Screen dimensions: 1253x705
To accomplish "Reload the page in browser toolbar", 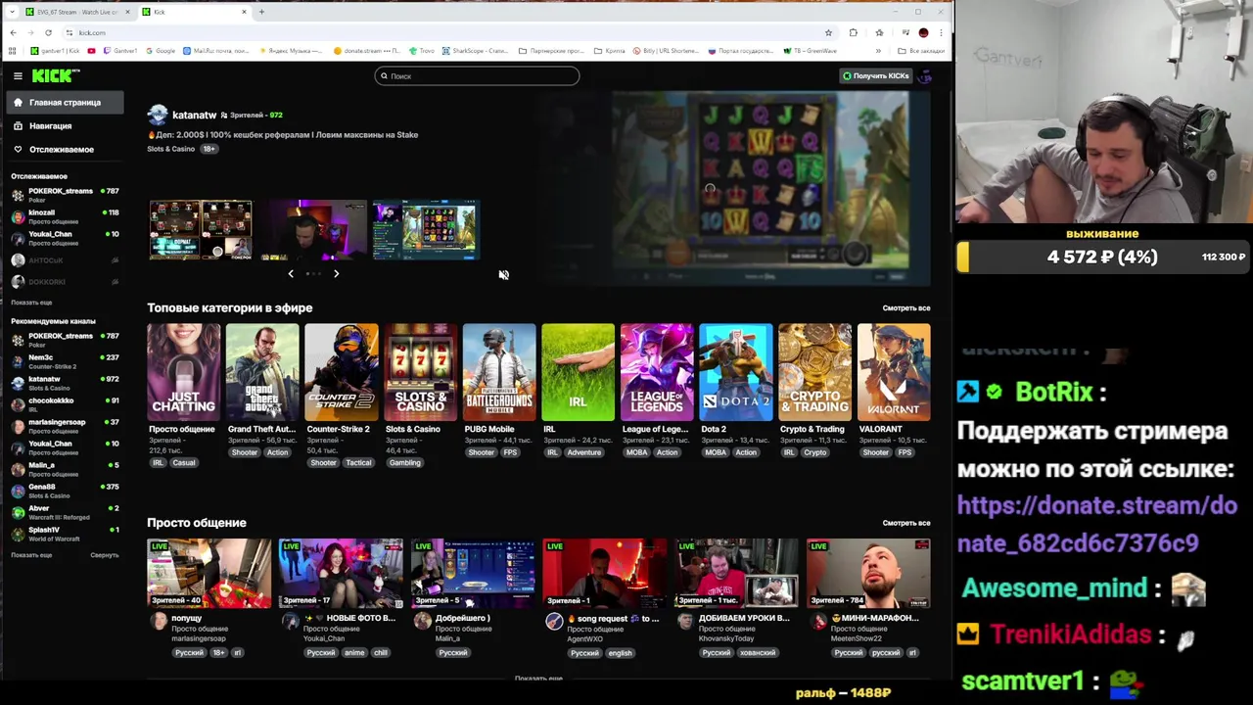I will pyautogui.click(x=48, y=32).
